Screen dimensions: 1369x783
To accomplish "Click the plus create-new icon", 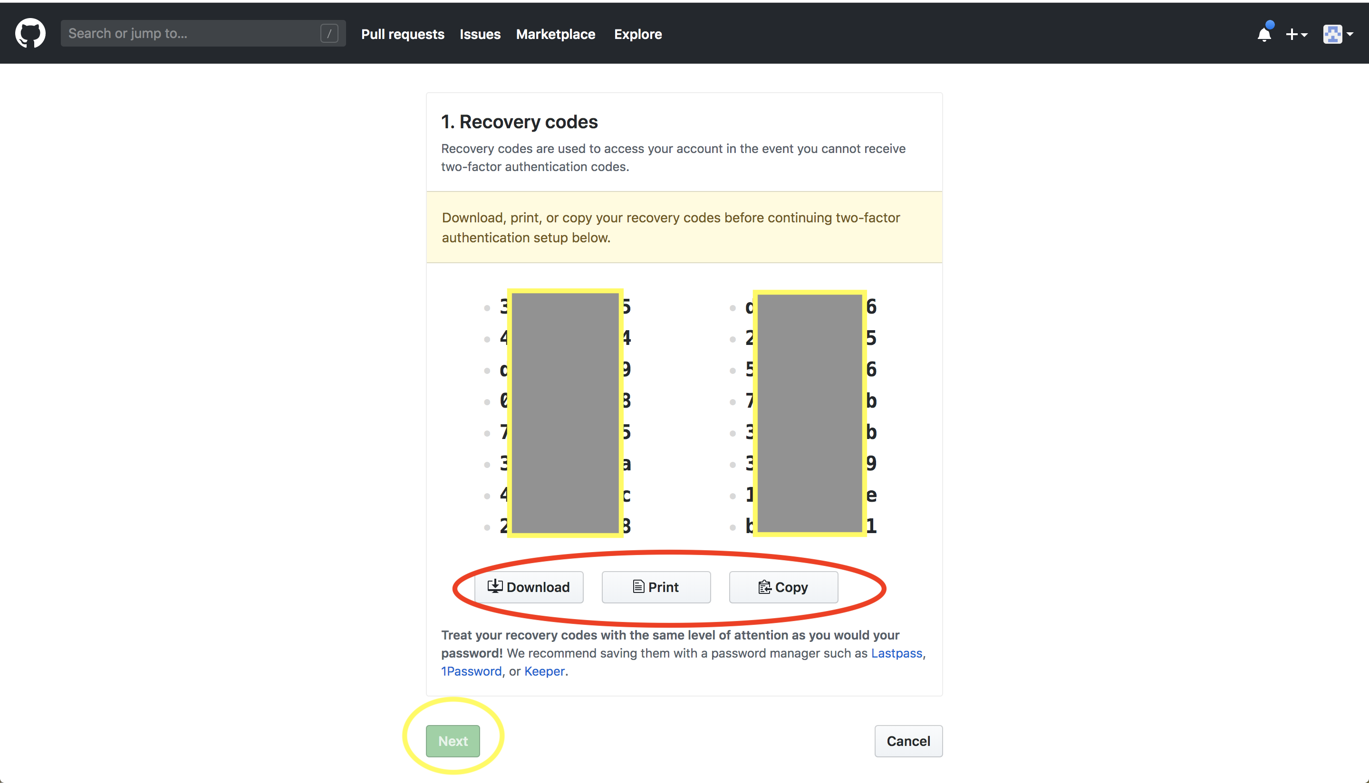I will pos(1292,34).
